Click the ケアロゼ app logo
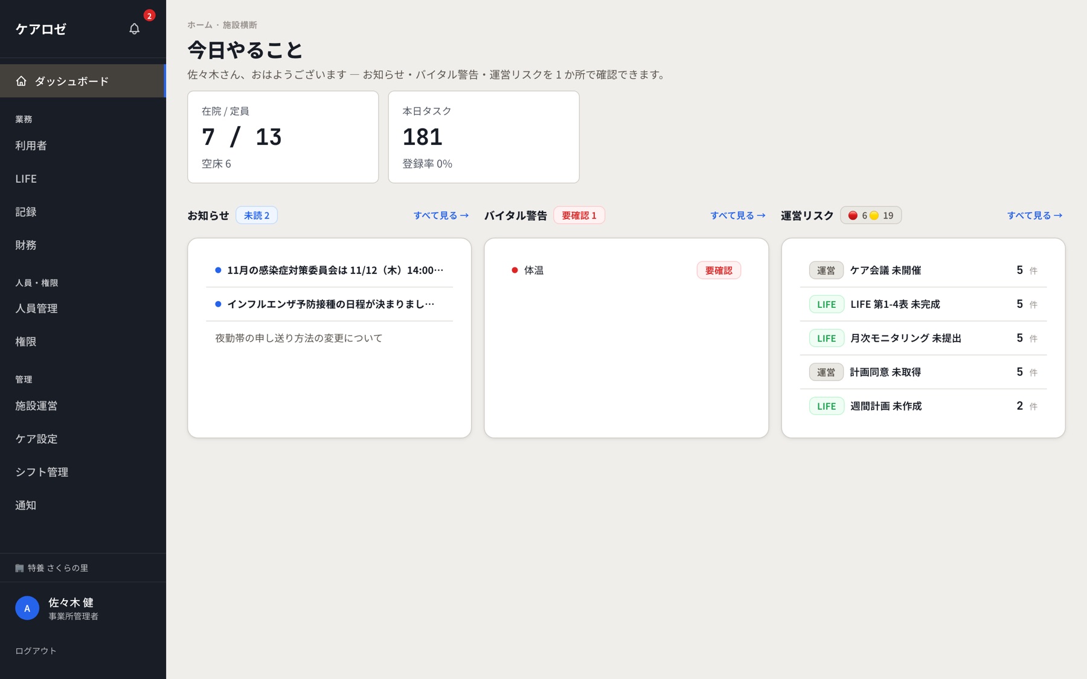Screen dimensions: 1087x679 40,29
